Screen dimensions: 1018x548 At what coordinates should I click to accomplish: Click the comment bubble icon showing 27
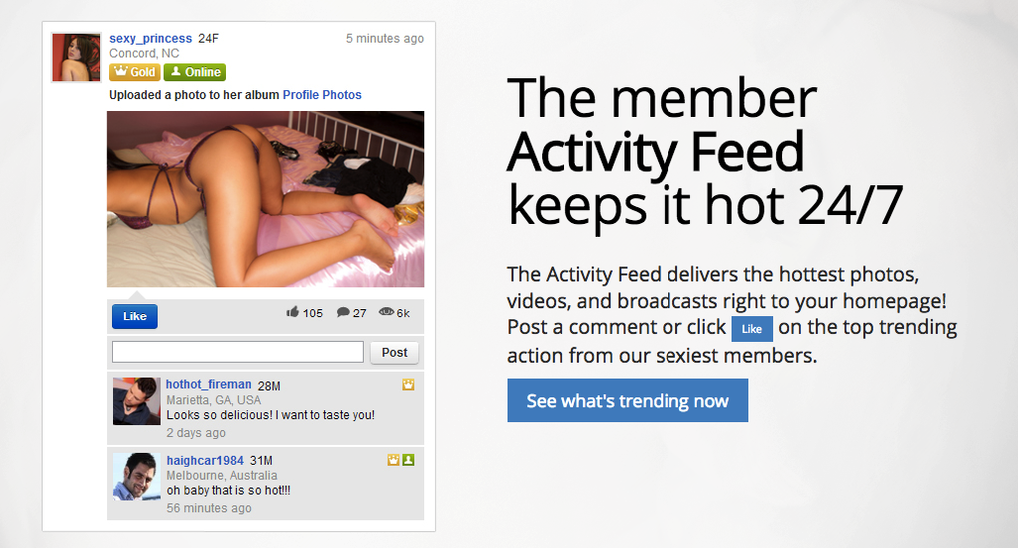[x=343, y=312]
